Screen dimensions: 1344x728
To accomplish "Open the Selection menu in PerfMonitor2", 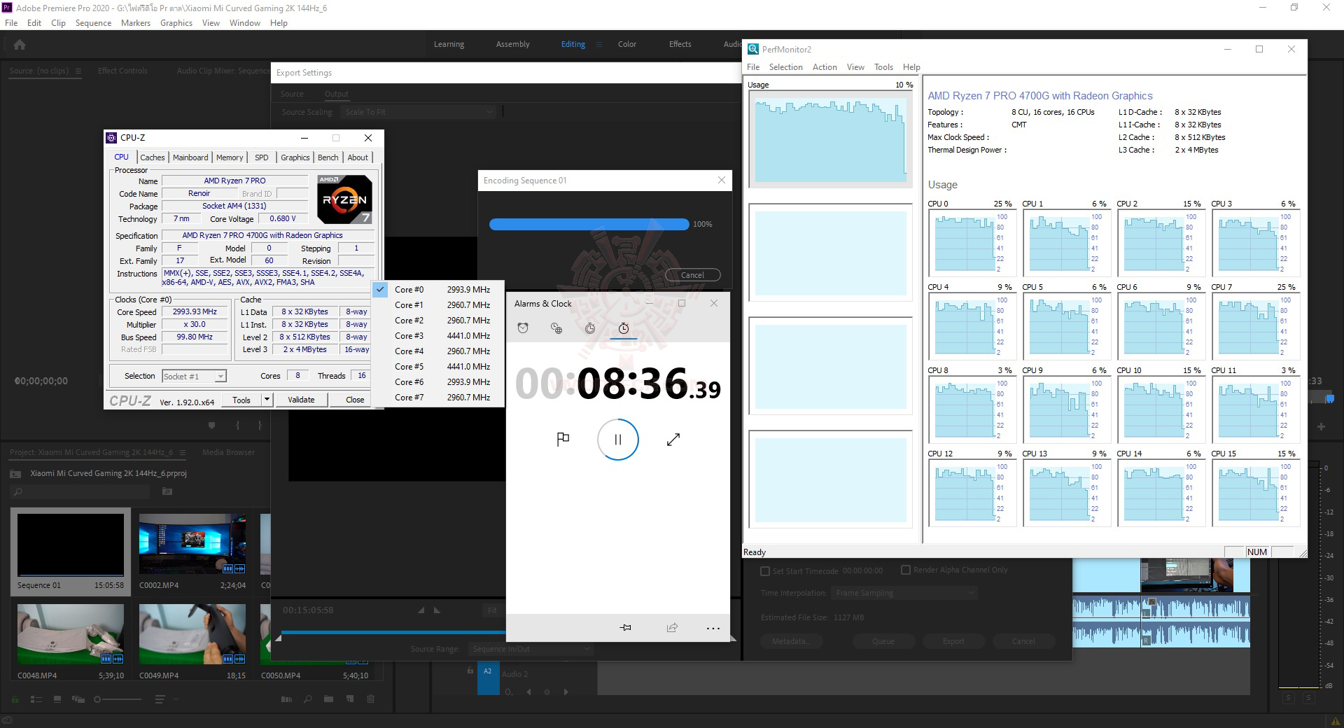I will click(785, 67).
